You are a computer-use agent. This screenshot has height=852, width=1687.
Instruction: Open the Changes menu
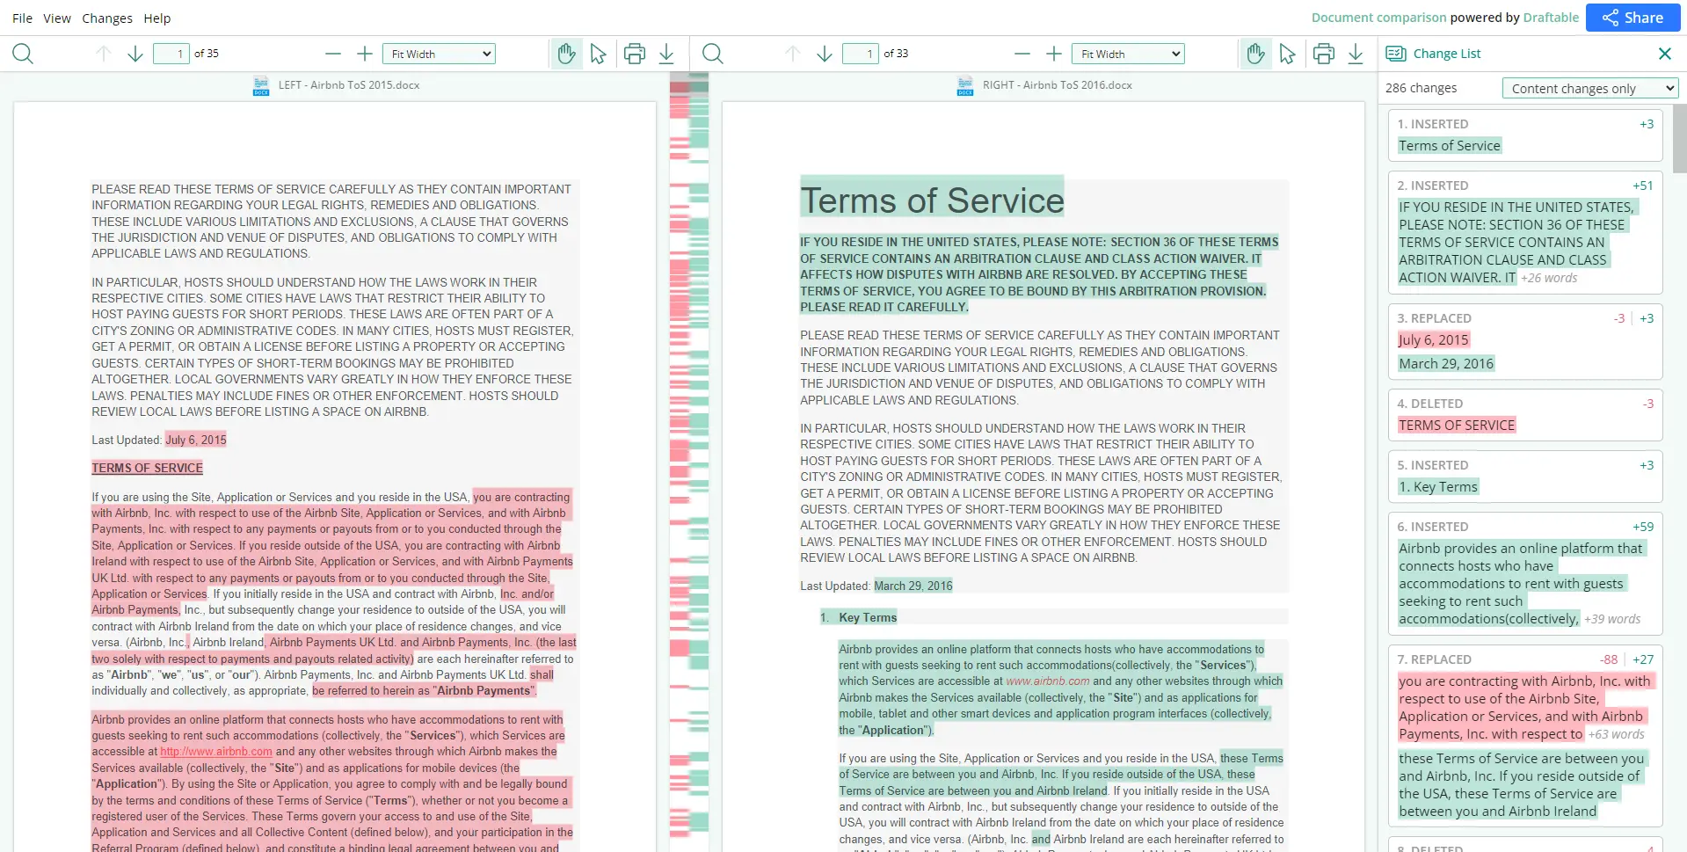106,18
